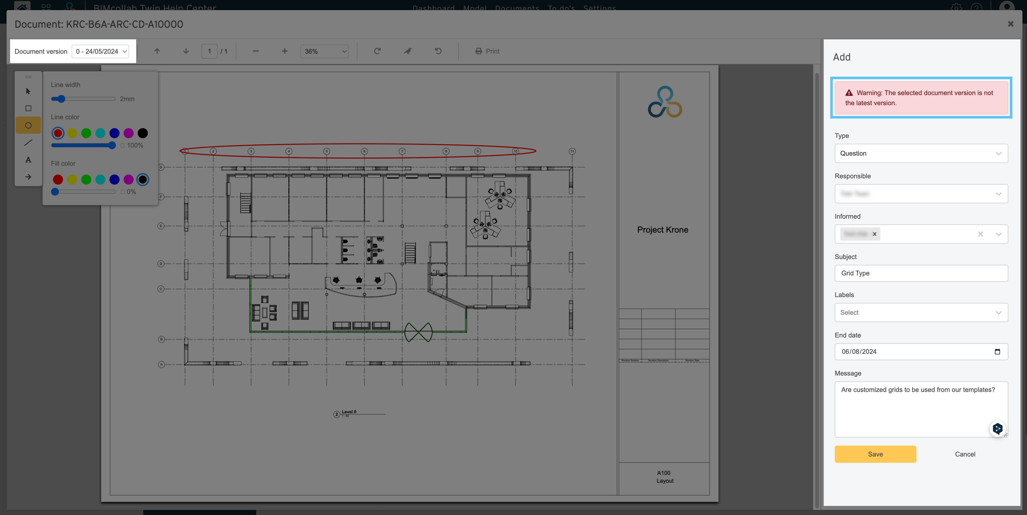
Task: Choose teal line color
Action: (x=100, y=133)
